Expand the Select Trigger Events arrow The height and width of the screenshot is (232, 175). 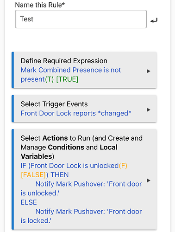coord(149,110)
